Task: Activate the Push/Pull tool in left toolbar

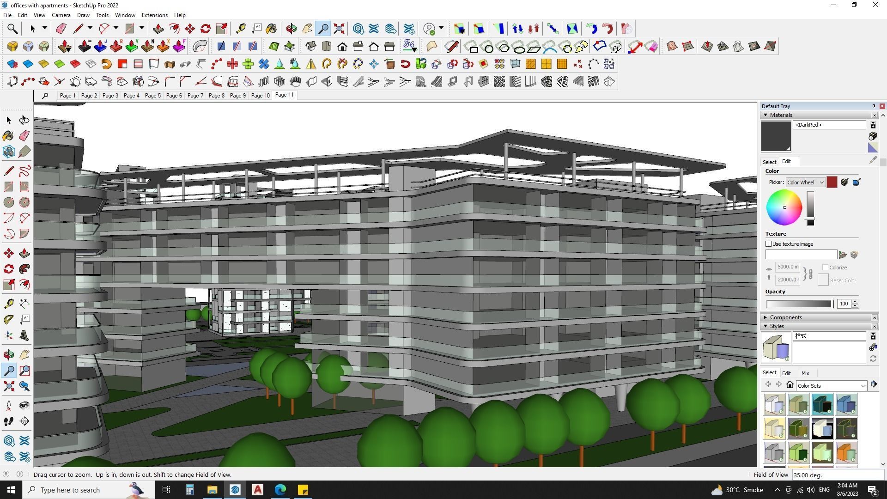Action: pos(24,253)
